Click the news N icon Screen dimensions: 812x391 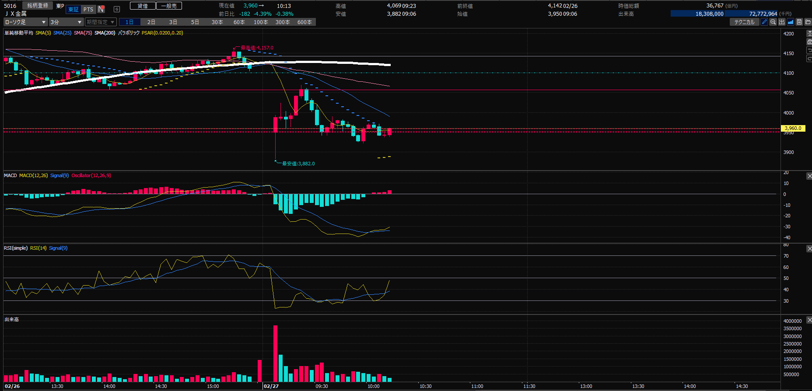101,9
